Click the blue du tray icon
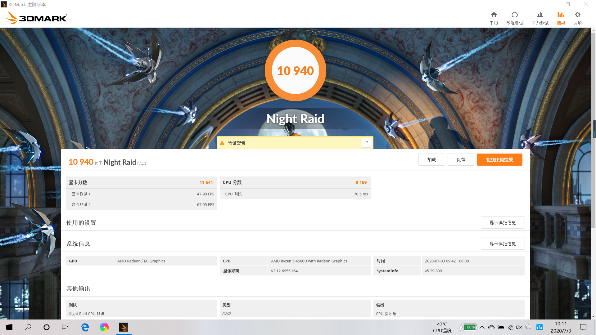Image resolution: width=596 pixels, height=335 pixels. [x=540, y=327]
